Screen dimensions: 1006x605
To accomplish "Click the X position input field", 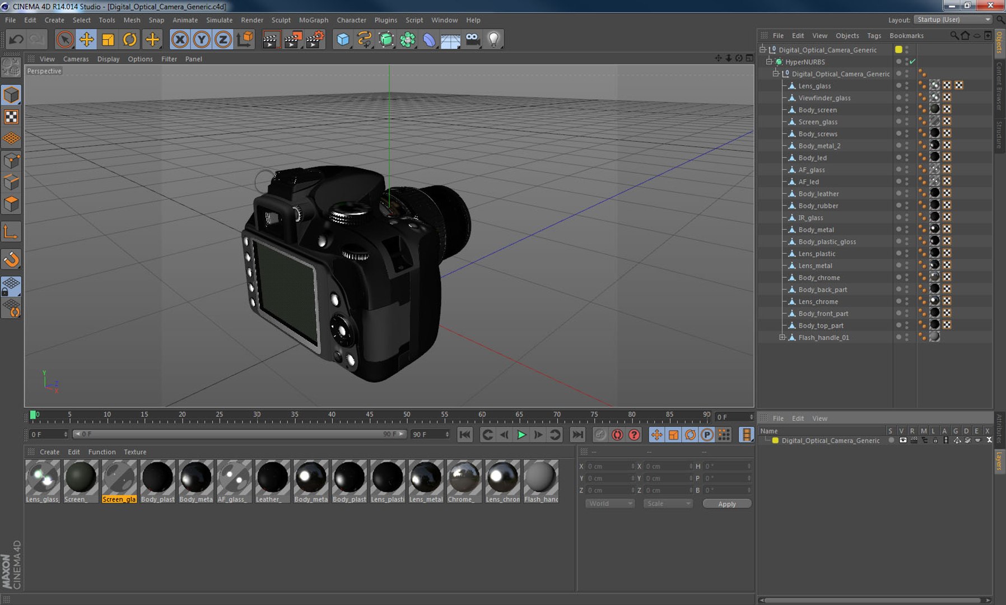I will pyautogui.click(x=609, y=466).
